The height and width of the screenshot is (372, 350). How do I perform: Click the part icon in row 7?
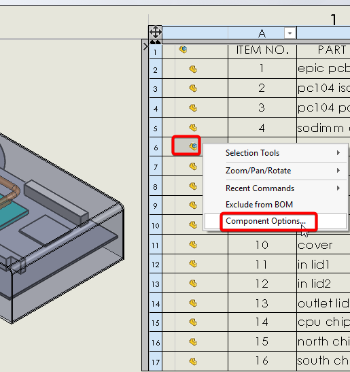[x=193, y=167]
